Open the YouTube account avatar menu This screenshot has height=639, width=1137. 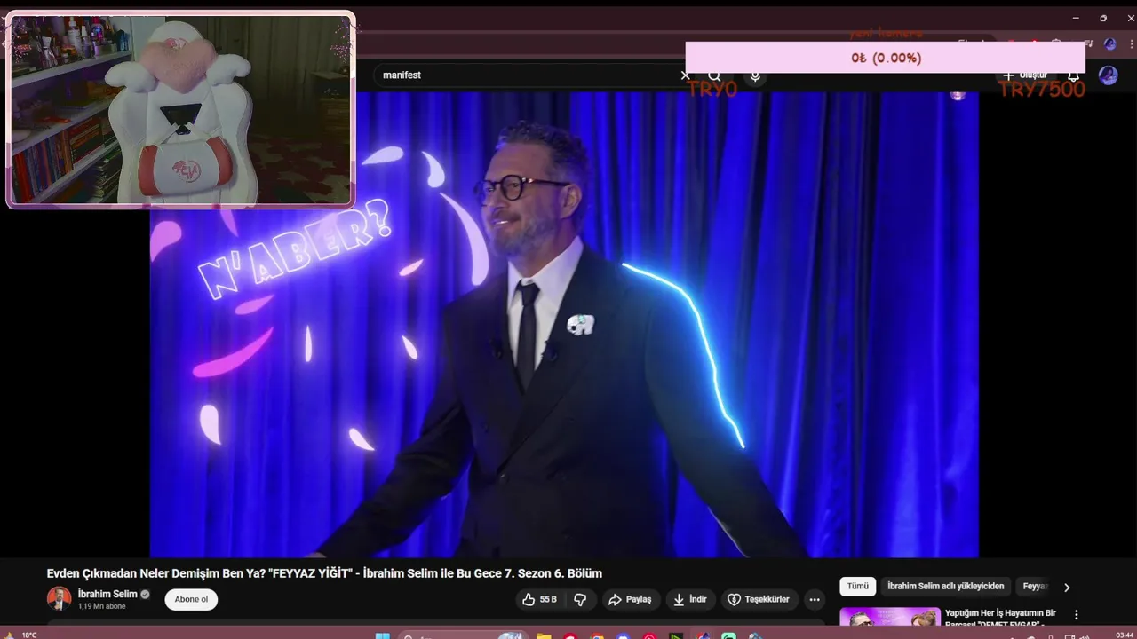coord(1108,75)
